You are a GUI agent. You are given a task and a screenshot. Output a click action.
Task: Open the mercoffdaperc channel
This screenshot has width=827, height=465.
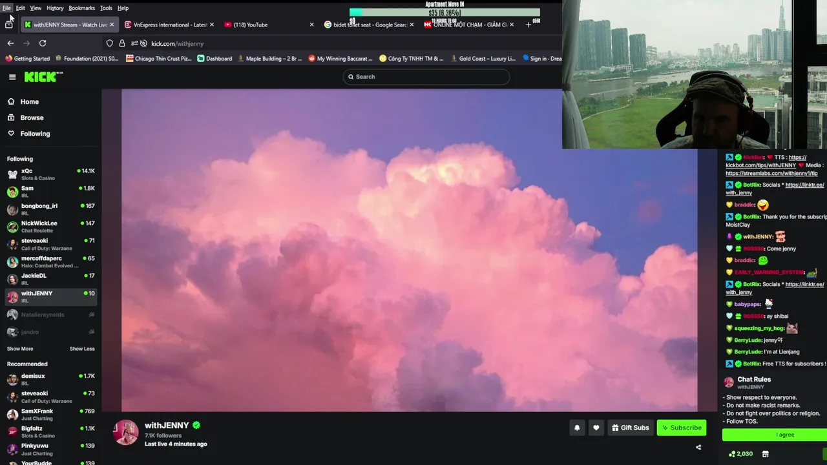(50, 261)
